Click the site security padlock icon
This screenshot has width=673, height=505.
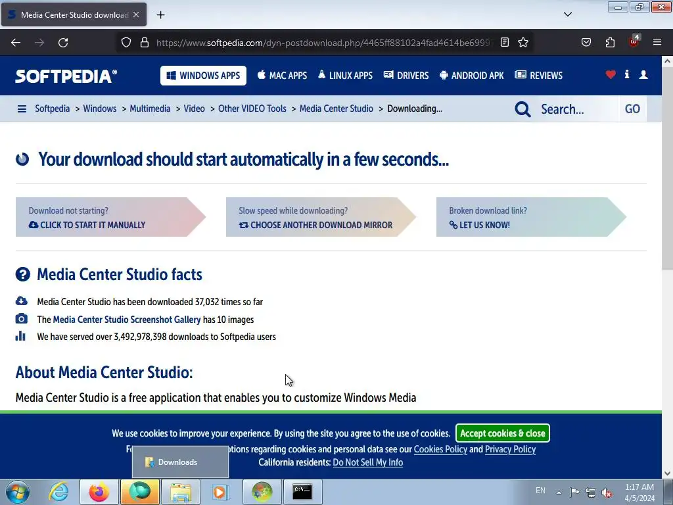[x=145, y=42]
